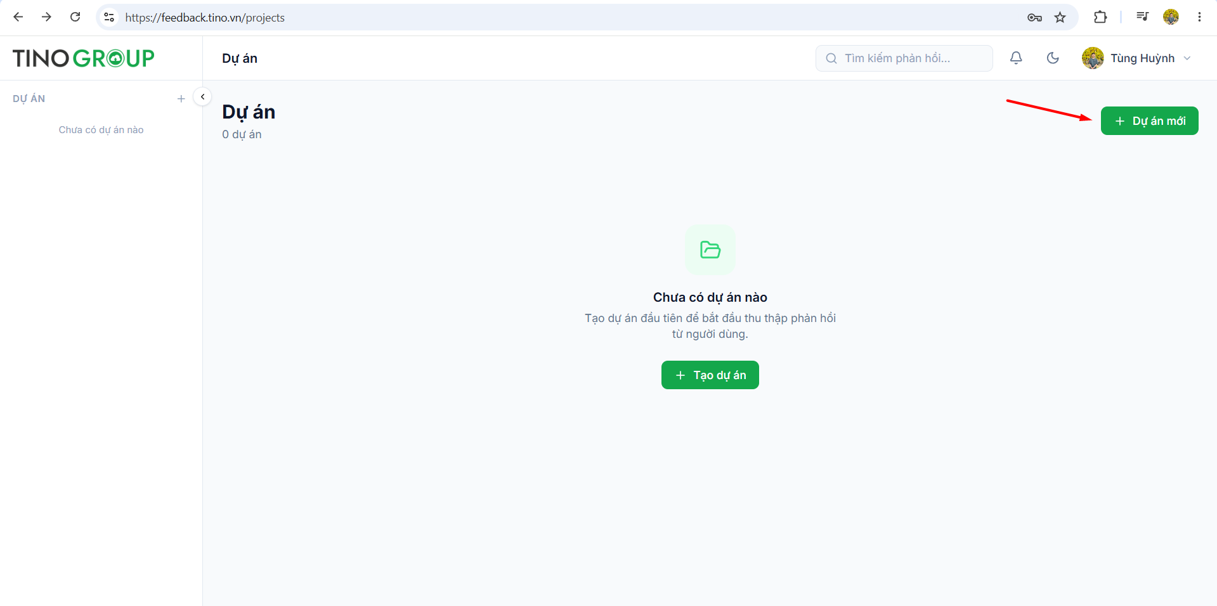The height and width of the screenshot is (606, 1217).
Task: Click the 'Dự án mới' button
Action: point(1149,121)
